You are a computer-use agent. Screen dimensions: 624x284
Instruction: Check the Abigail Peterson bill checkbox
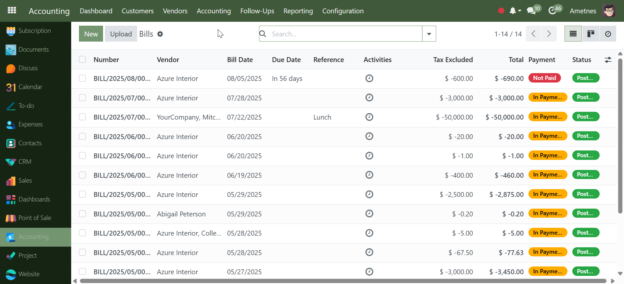click(83, 214)
